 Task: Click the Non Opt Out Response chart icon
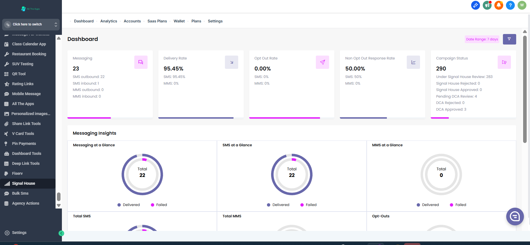click(413, 62)
